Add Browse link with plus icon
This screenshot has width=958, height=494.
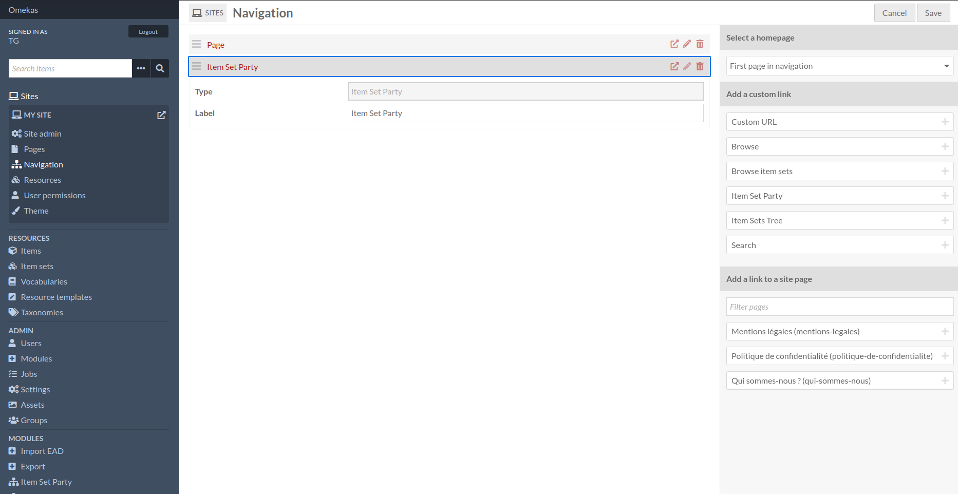tap(945, 146)
